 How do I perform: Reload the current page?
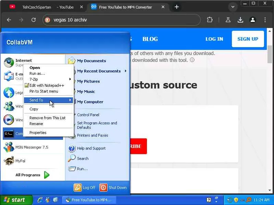coord(34,20)
